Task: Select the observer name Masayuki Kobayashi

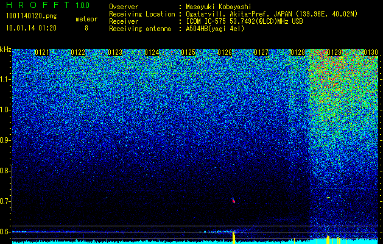Action: tap(219, 7)
